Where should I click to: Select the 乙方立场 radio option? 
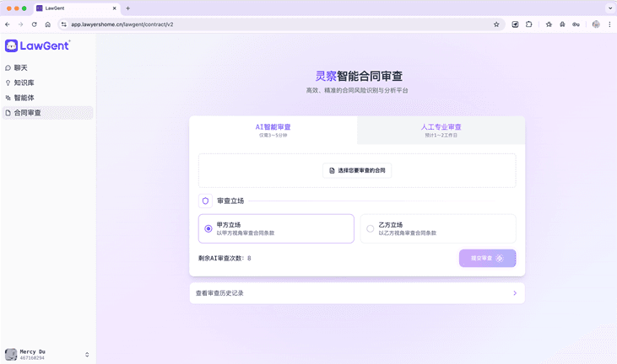pyautogui.click(x=438, y=228)
